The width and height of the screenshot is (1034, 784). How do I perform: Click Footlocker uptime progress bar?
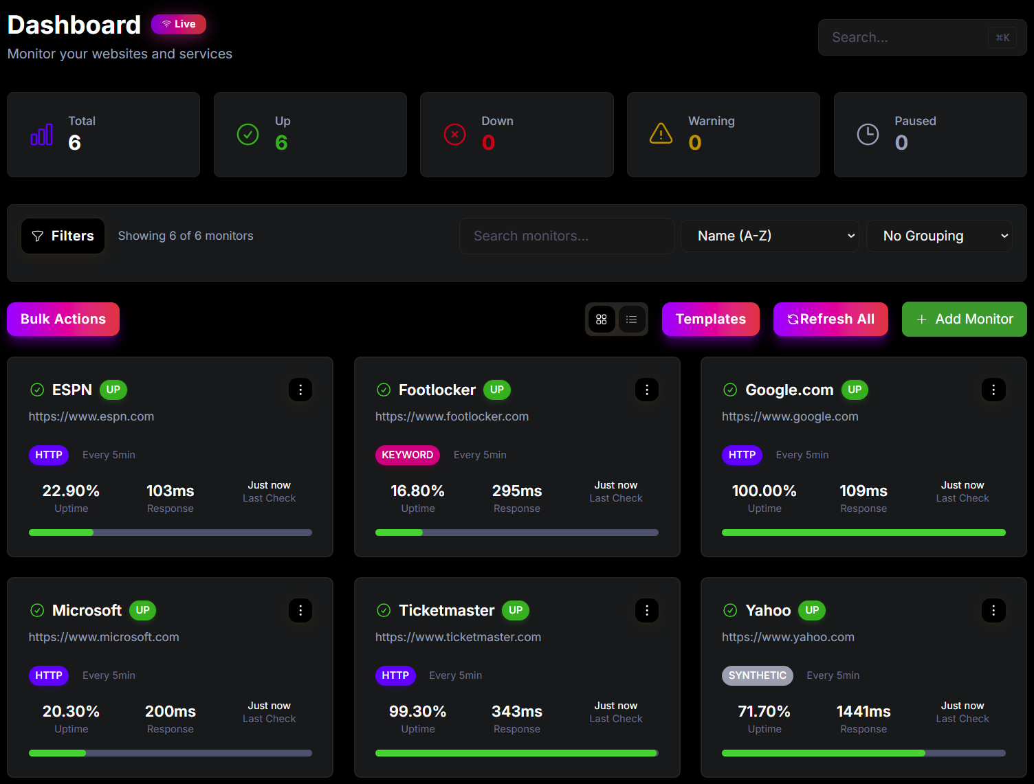tap(517, 533)
